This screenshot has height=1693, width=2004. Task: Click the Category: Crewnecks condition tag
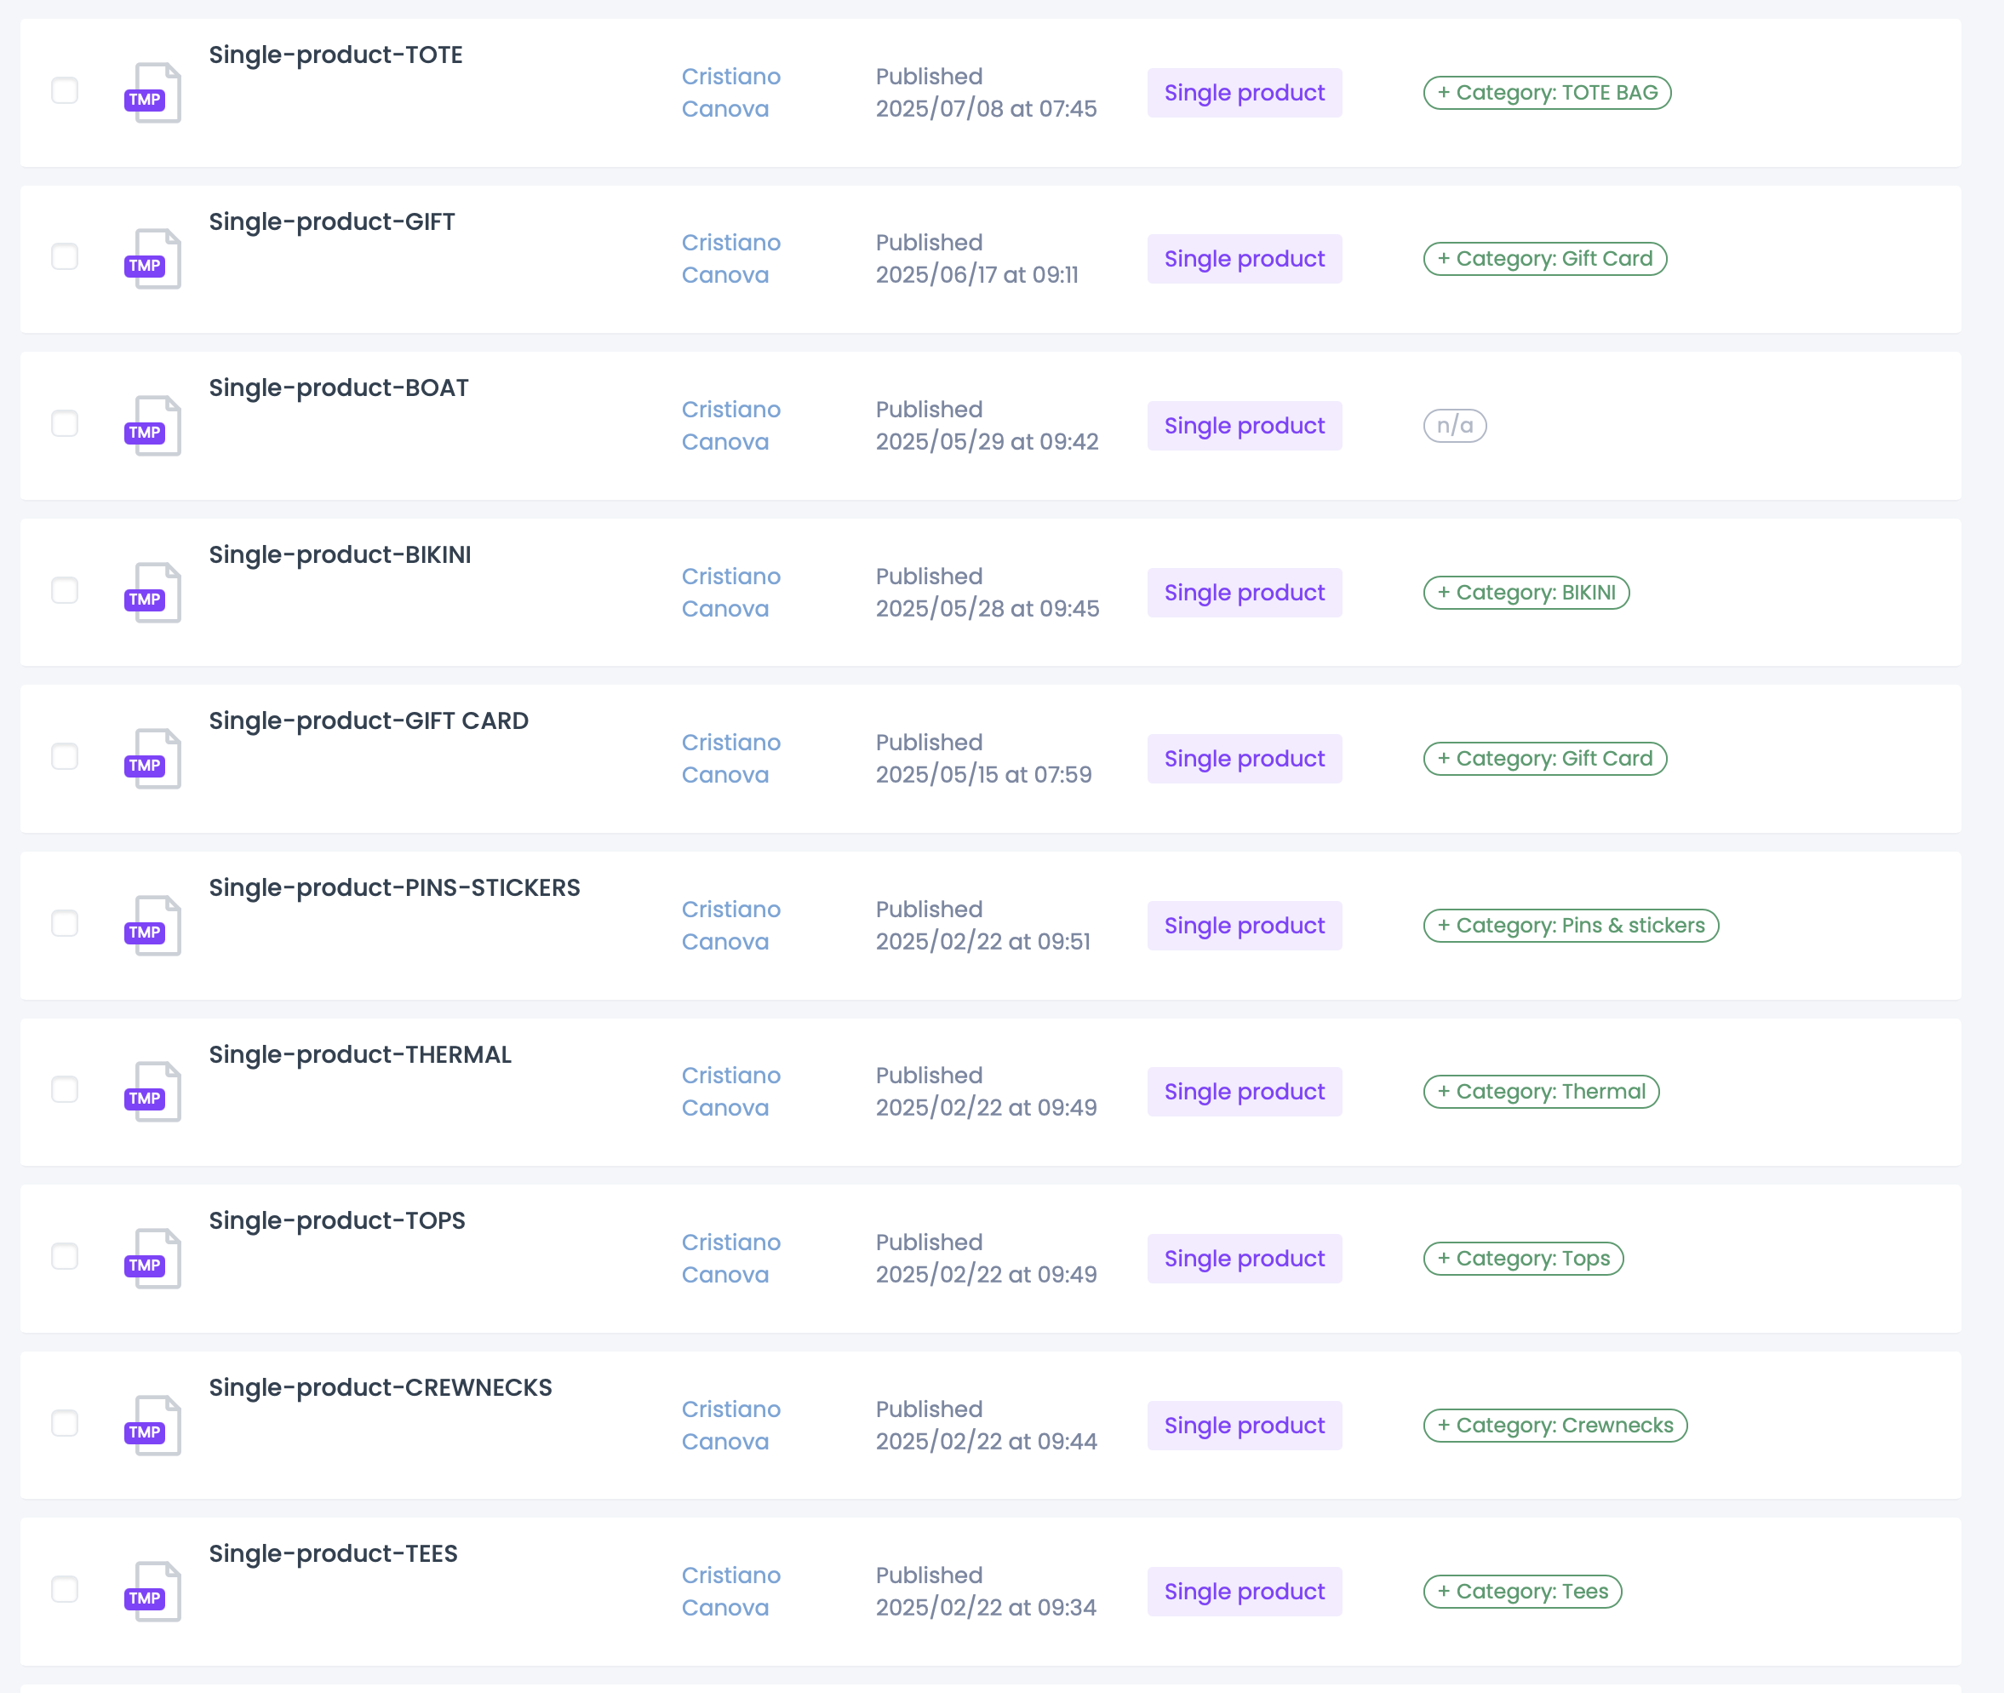(x=1555, y=1426)
